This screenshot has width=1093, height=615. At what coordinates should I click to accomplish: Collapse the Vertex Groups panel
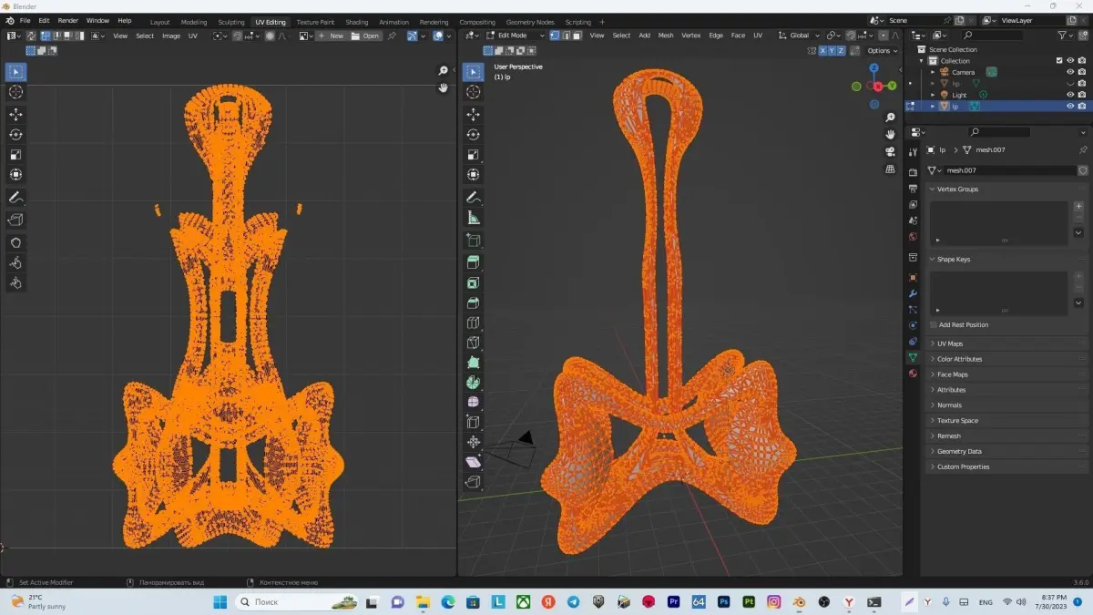coord(1007,189)
